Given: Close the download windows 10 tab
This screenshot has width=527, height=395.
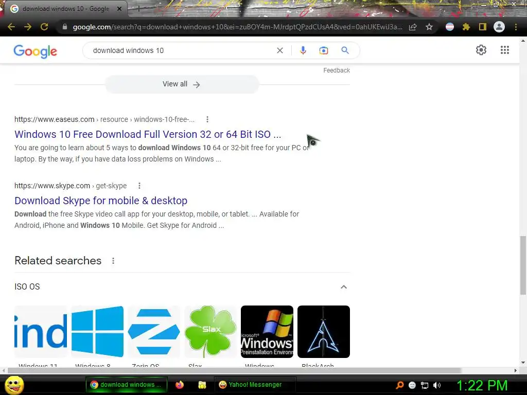Looking at the screenshot, I should pyautogui.click(x=119, y=9).
